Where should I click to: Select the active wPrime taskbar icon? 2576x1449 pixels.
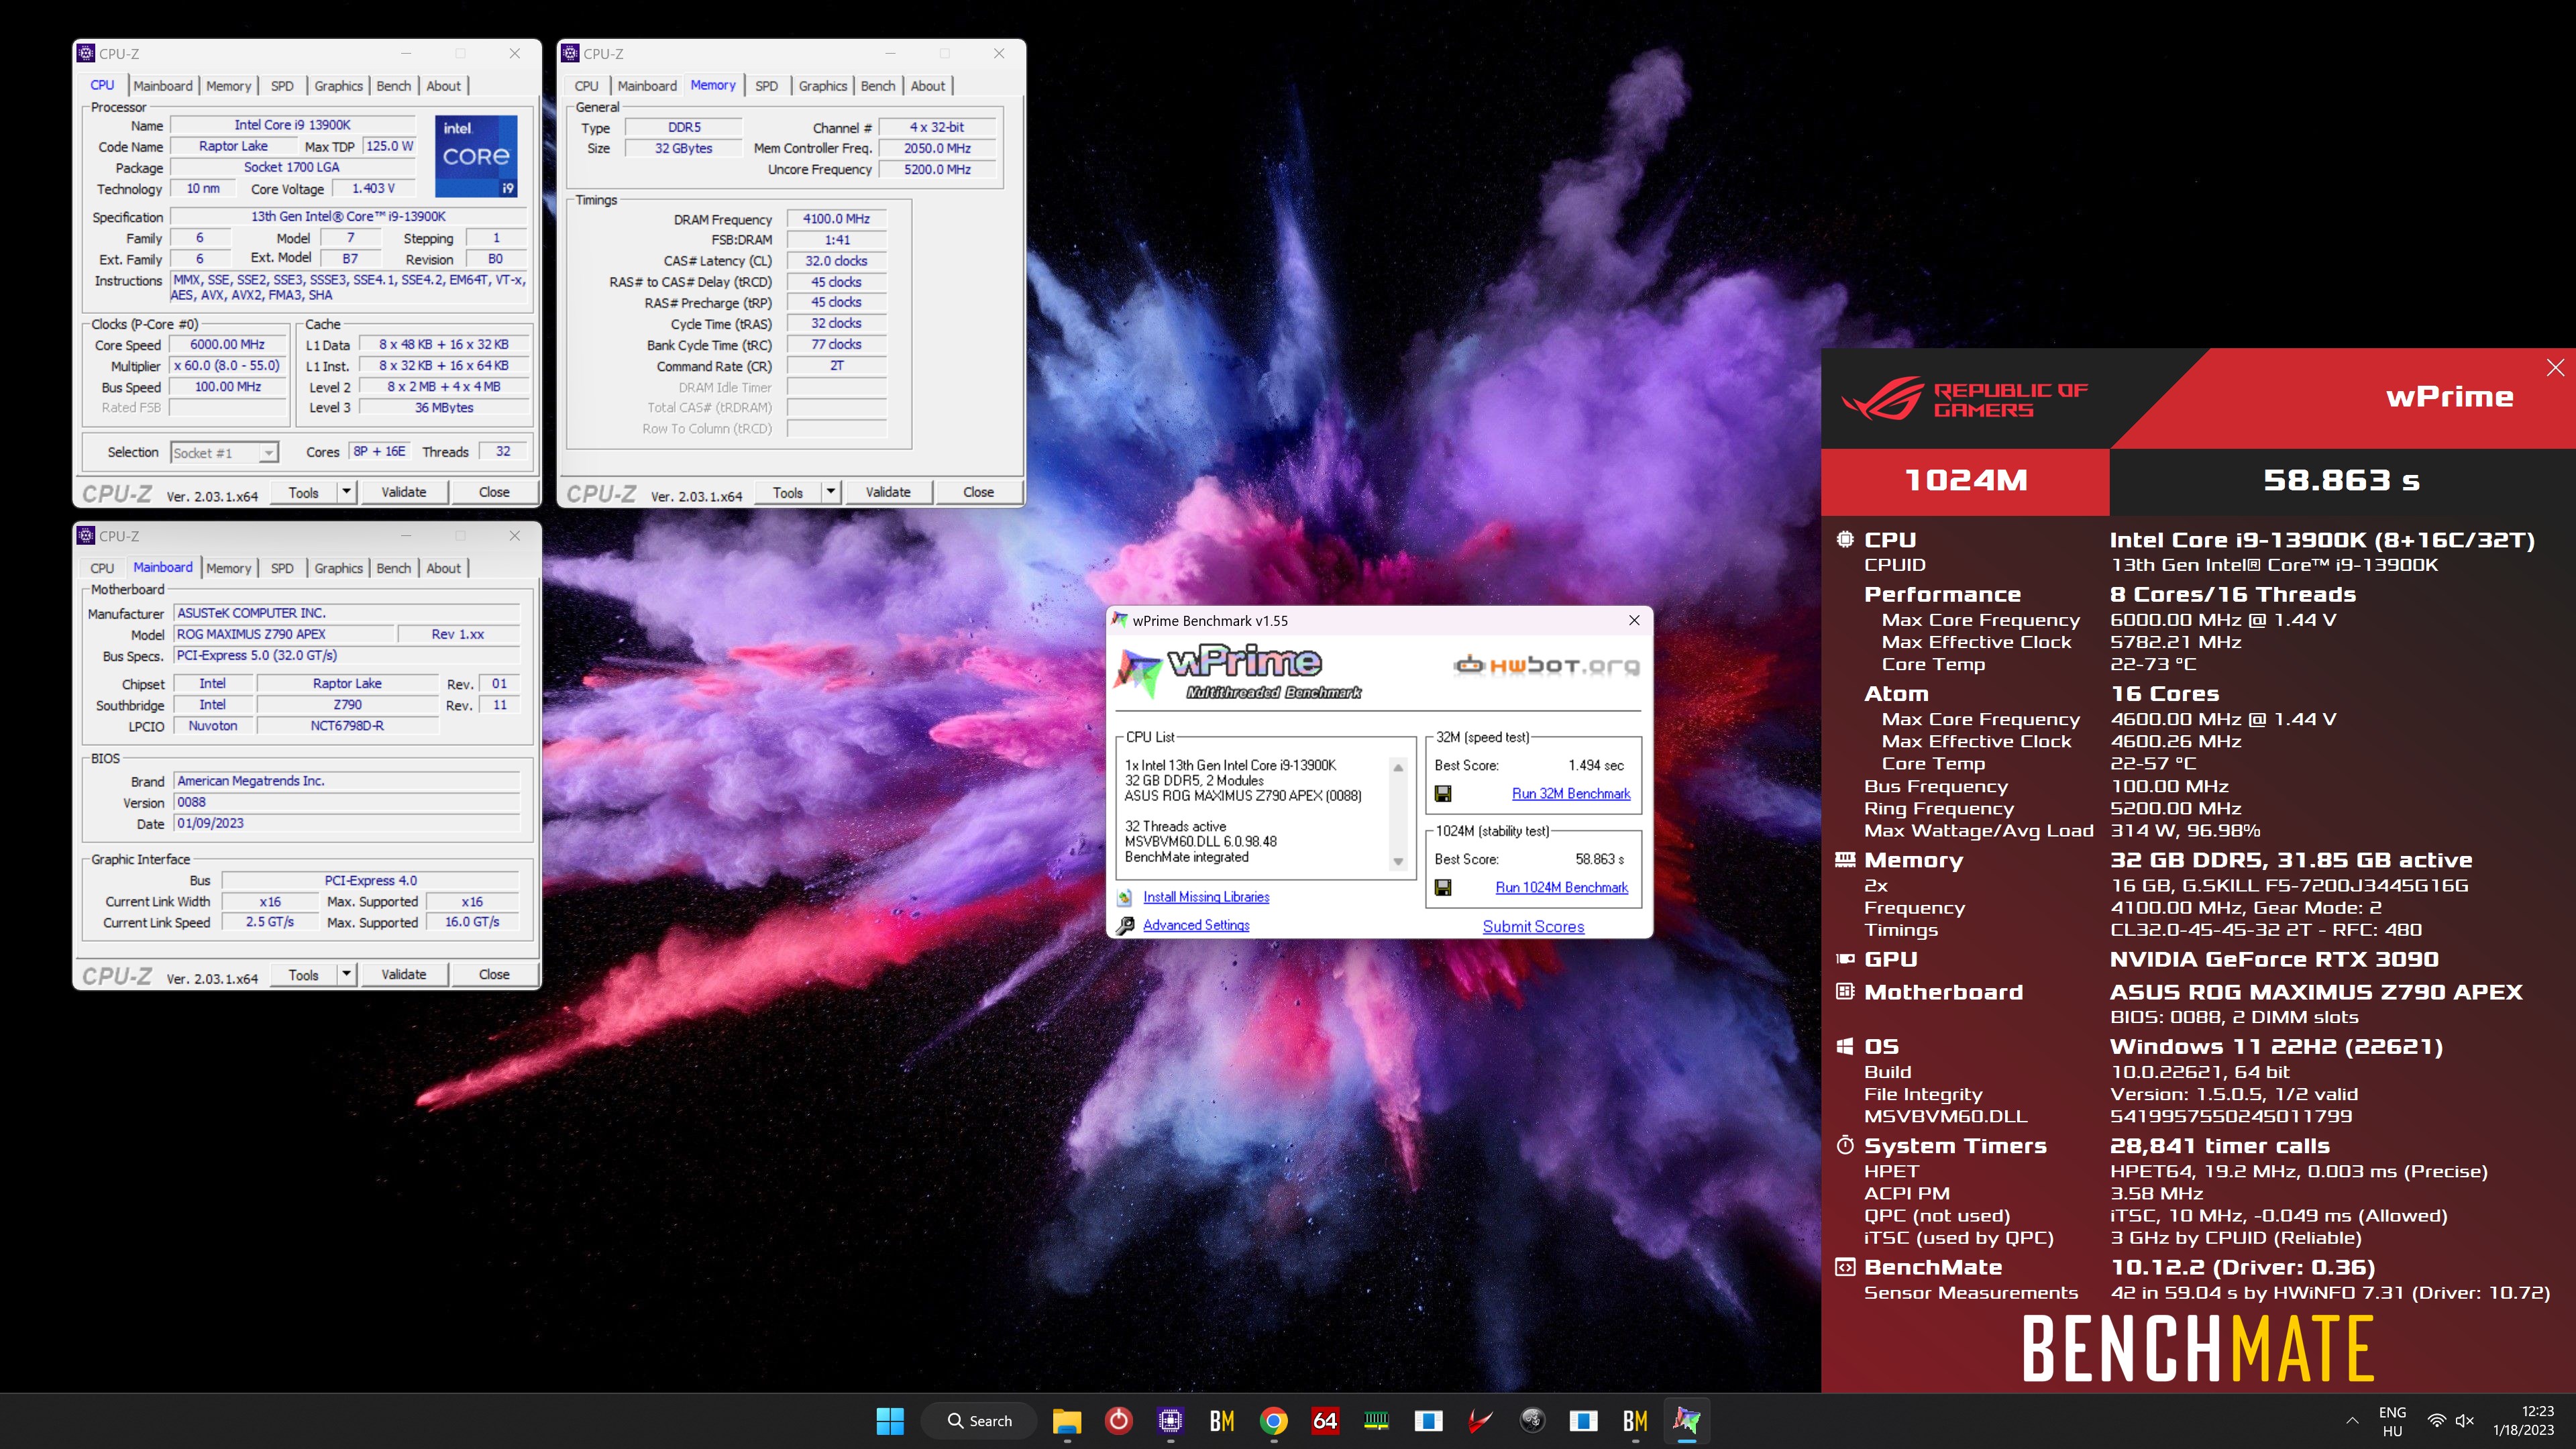point(1687,1421)
